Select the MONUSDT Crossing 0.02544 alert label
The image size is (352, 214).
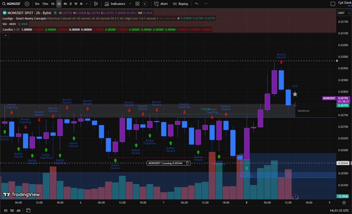click(x=166, y=163)
